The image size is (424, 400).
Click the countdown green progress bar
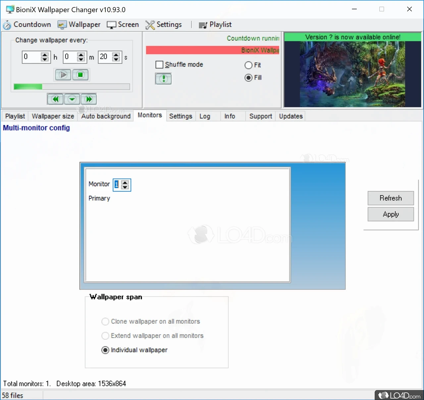pos(72,87)
